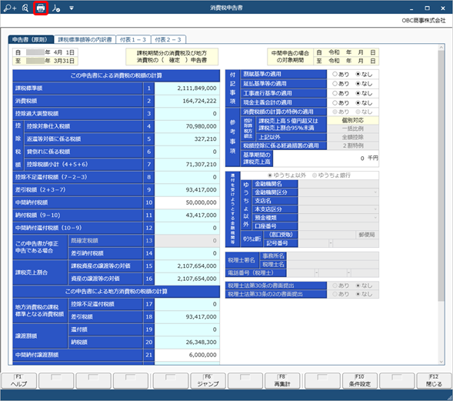Expand the 預金種類 dropdown

click(375, 217)
